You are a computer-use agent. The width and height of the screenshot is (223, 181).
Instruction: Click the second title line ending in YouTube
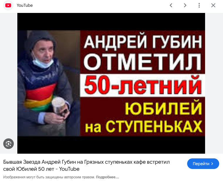(41, 169)
